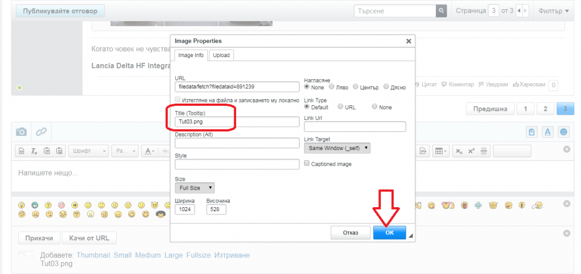Open the Шрифт font dropdown
The image size is (581, 274).
(x=88, y=151)
